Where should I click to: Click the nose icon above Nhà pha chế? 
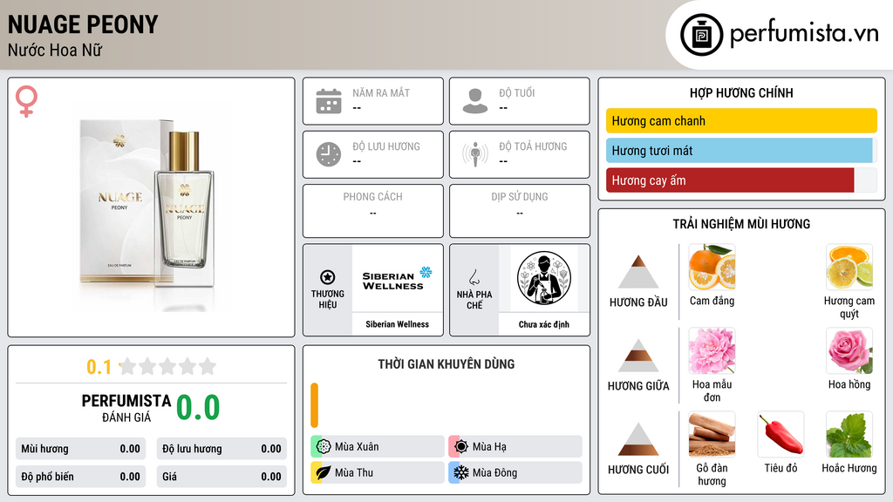tap(474, 277)
